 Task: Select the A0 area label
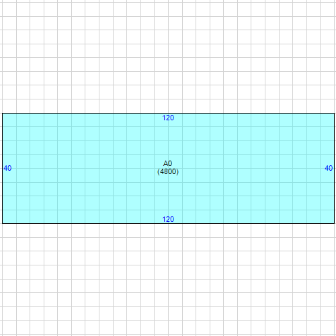[x=167, y=163]
